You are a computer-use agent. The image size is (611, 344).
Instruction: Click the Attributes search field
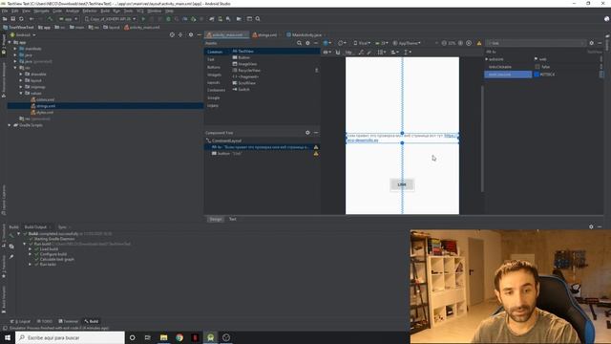click(x=536, y=43)
